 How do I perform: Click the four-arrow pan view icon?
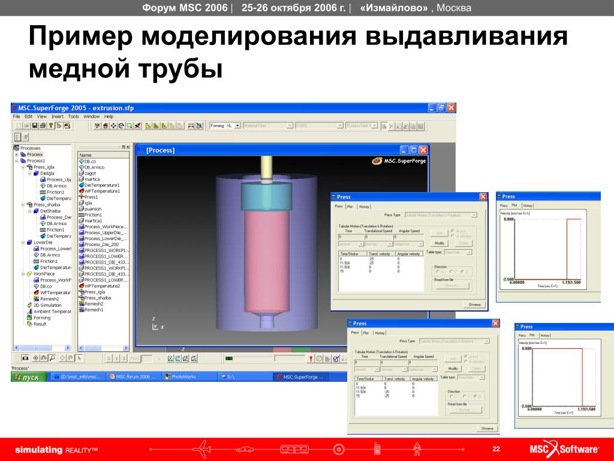[113, 126]
